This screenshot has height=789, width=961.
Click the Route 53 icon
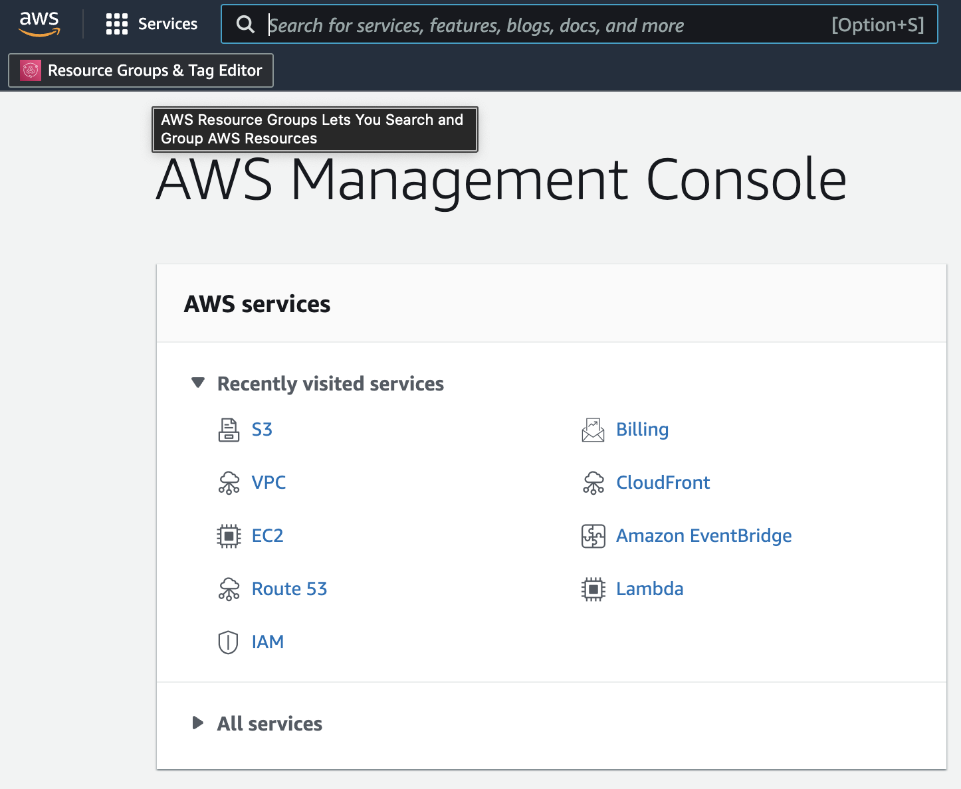(229, 589)
